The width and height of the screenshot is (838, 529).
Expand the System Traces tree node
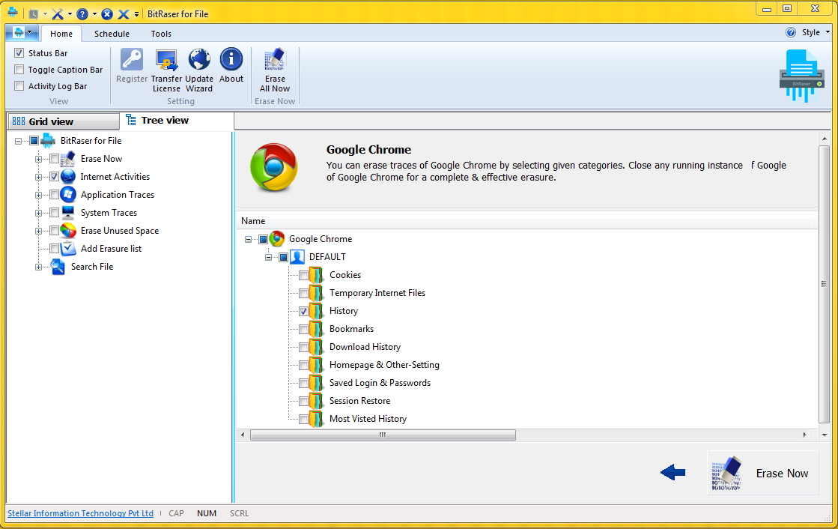coord(38,213)
